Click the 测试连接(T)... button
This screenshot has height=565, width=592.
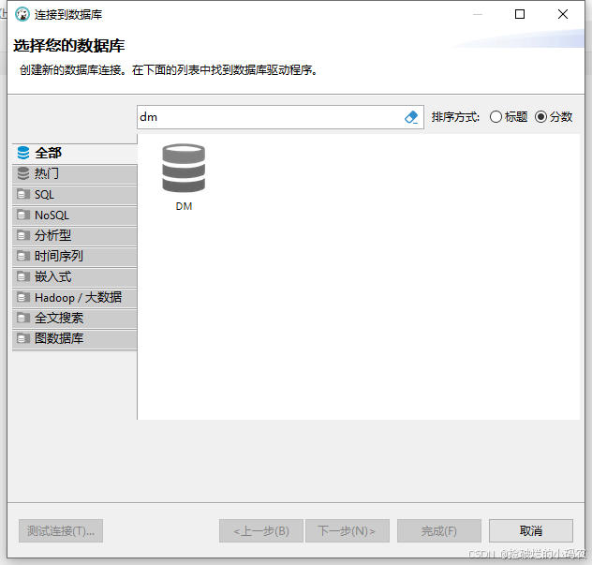coord(61,531)
